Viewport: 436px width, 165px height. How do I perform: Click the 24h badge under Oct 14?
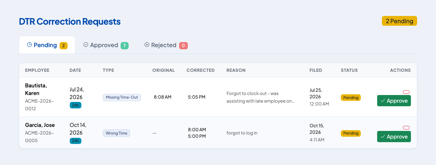point(76,141)
